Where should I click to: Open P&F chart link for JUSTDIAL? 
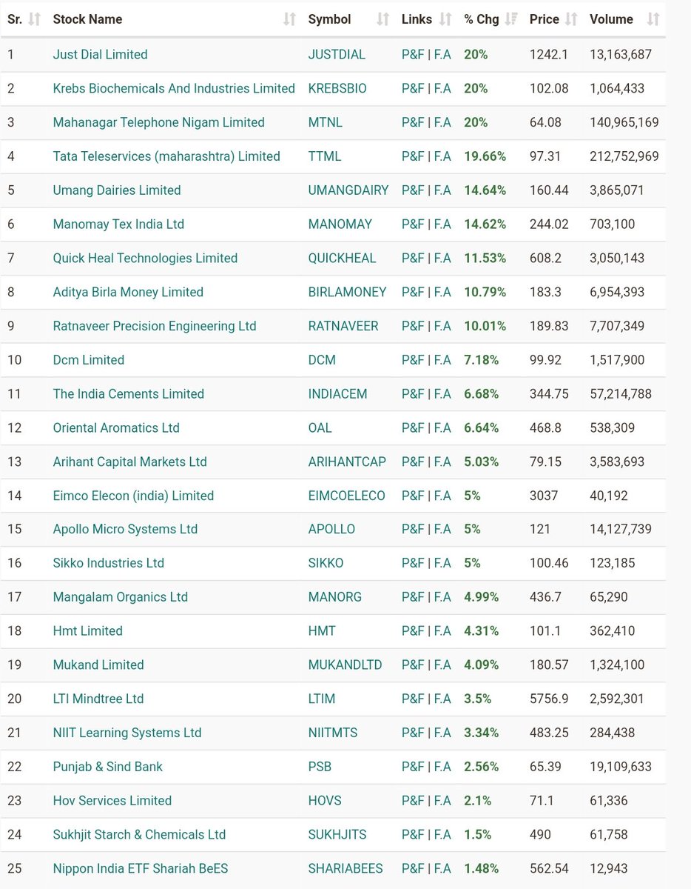(413, 54)
